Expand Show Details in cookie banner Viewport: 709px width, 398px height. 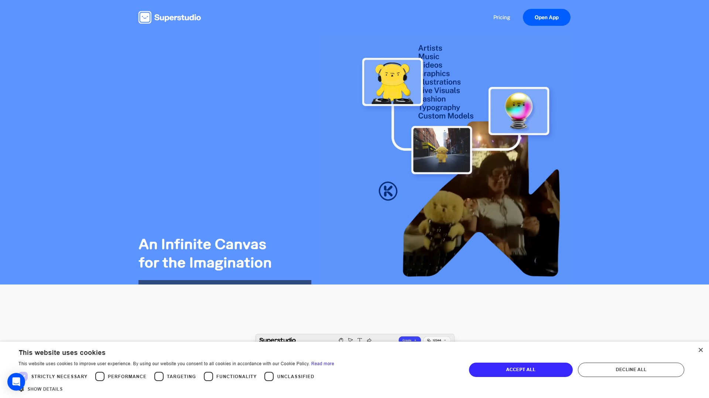point(45,389)
